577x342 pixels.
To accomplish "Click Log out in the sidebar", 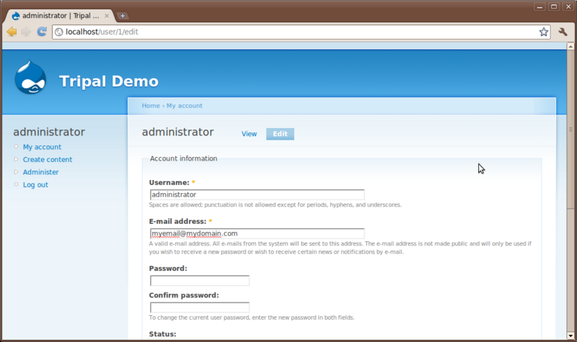I will [35, 185].
